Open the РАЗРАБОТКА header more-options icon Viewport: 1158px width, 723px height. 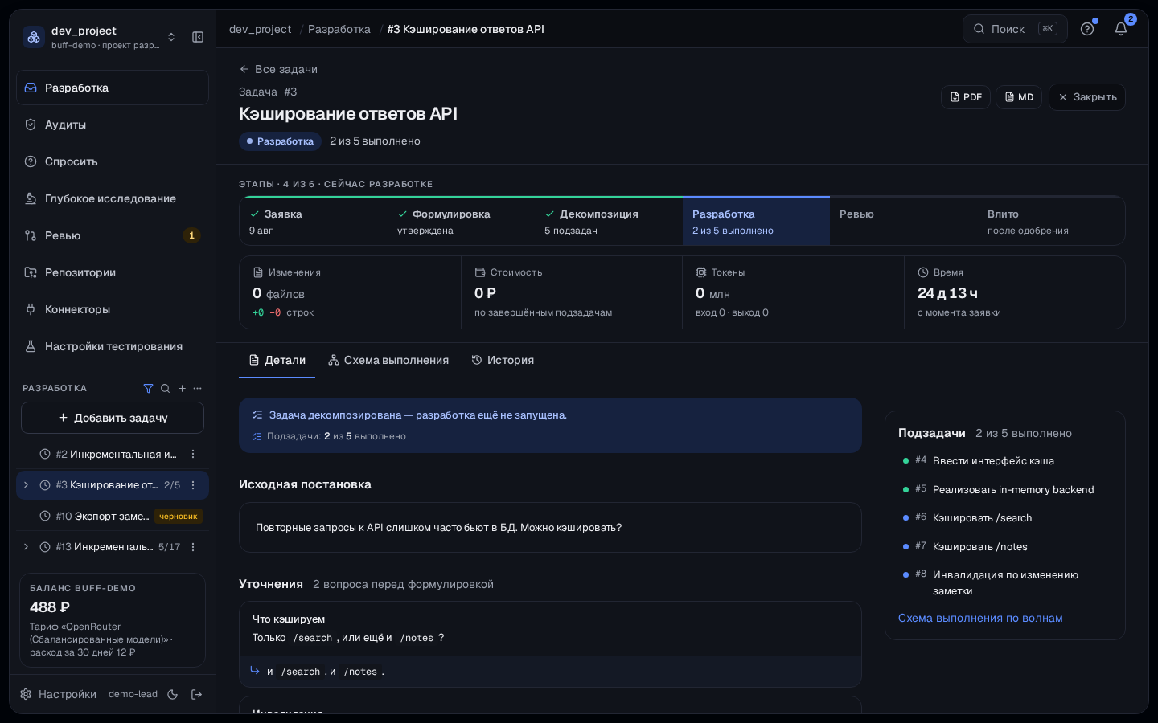coord(198,388)
